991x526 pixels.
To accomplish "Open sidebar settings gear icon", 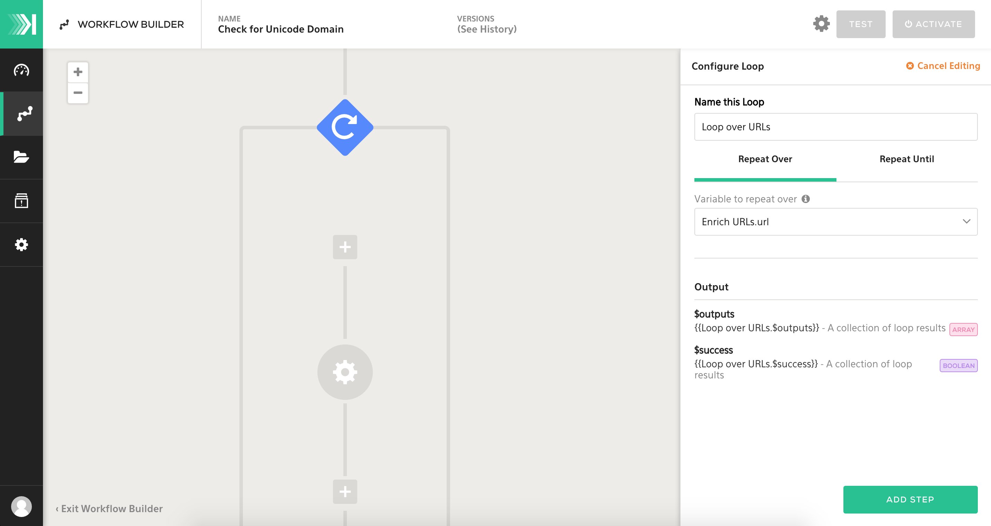I will coord(21,245).
